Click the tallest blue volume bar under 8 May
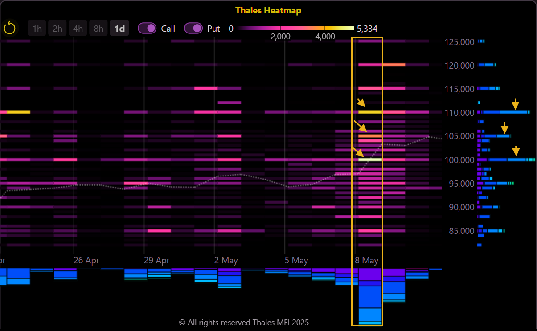The height and width of the screenshot is (331, 537). coord(370,296)
